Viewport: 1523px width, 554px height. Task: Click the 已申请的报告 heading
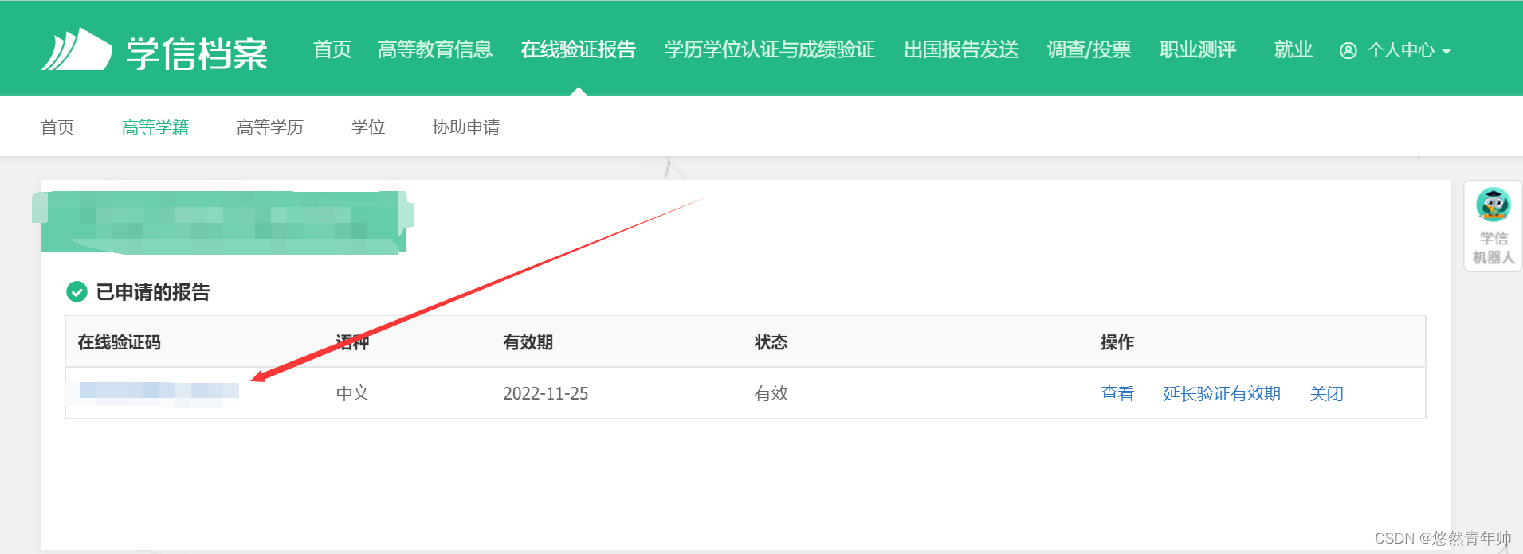pyautogui.click(x=153, y=292)
